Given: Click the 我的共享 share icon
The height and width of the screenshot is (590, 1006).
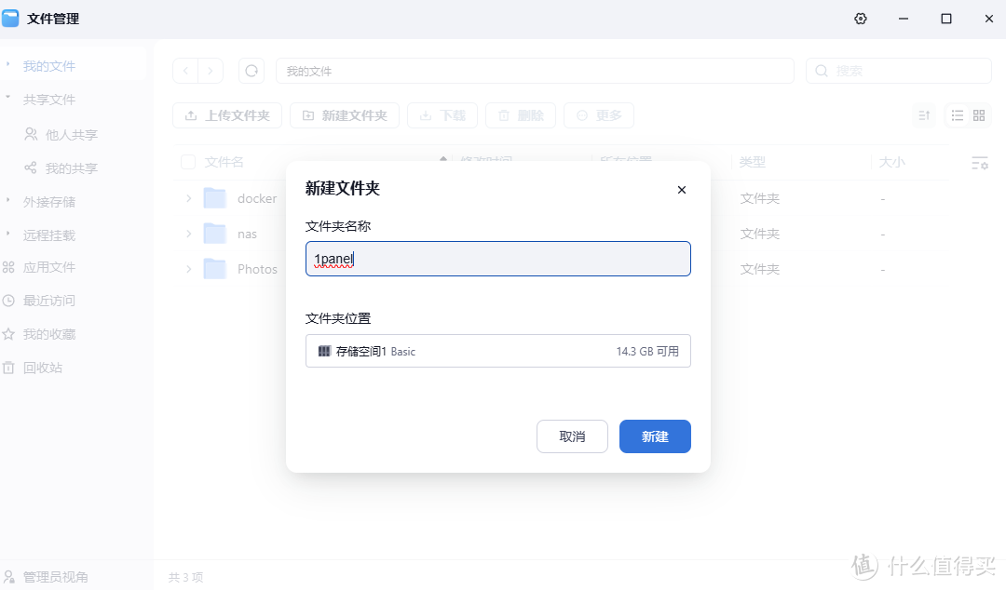Looking at the screenshot, I should (x=31, y=168).
